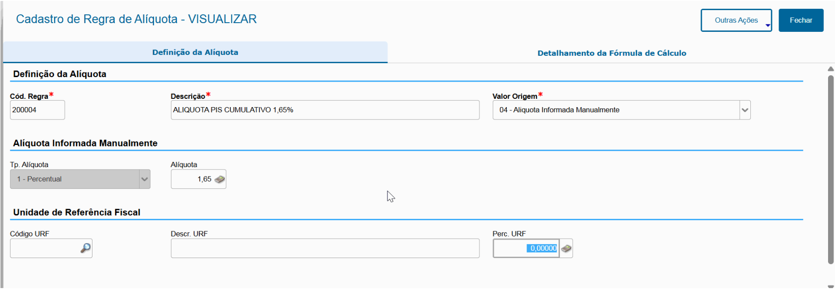Click the scrollbar up arrow
Screen dimensions: 835x289
tap(830, 69)
